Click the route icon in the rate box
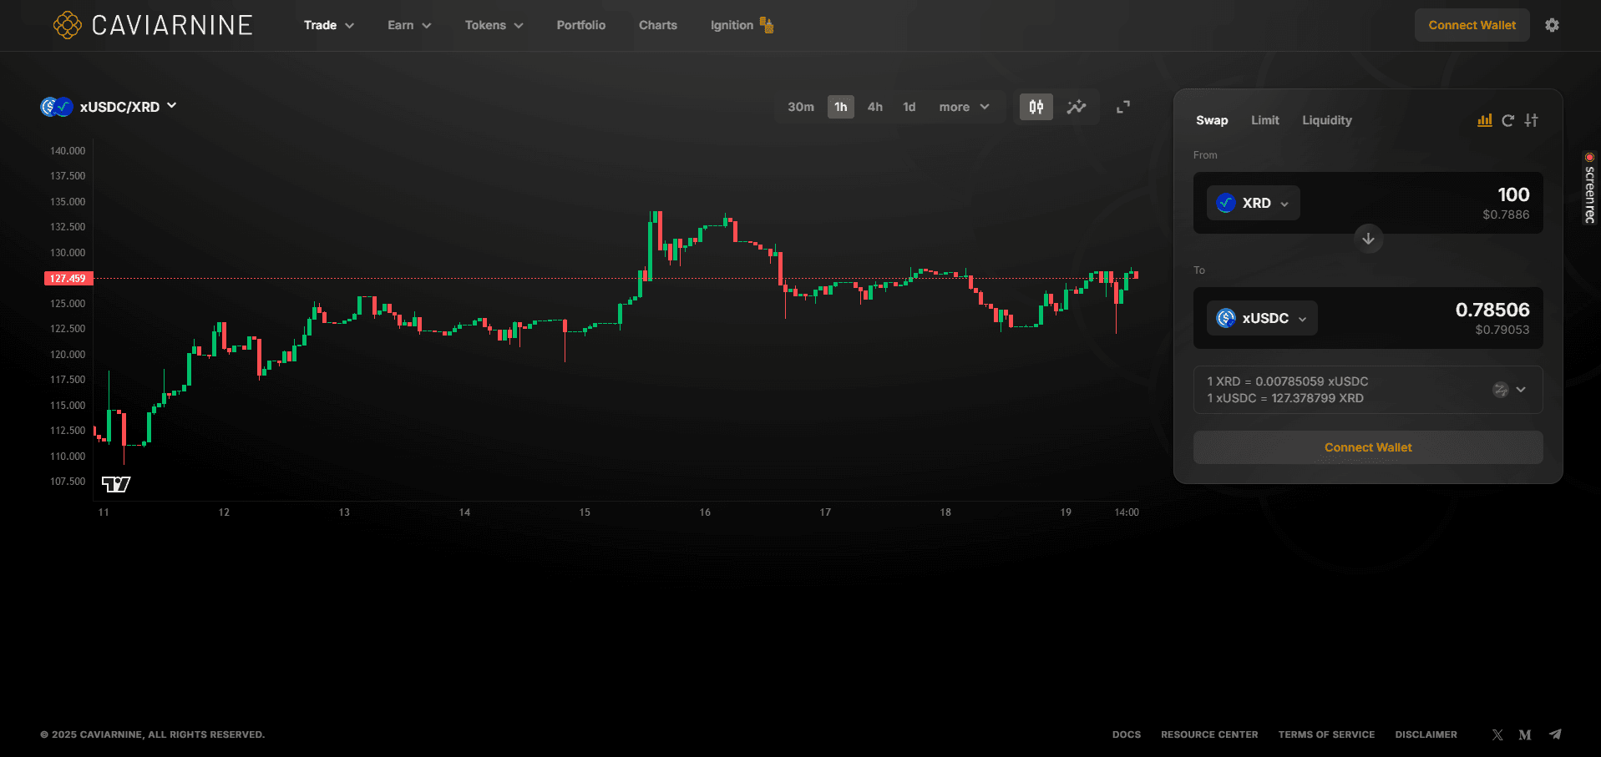The width and height of the screenshot is (1601, 757). click(1501, 390)
